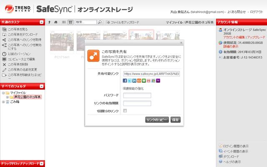Viewport: 267px width, 167px height.
Task: Share the link via Yahoo Mail icon
Action: click(158, 81)
